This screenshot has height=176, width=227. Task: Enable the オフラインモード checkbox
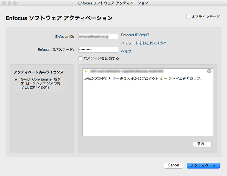[x=188, y=17]
